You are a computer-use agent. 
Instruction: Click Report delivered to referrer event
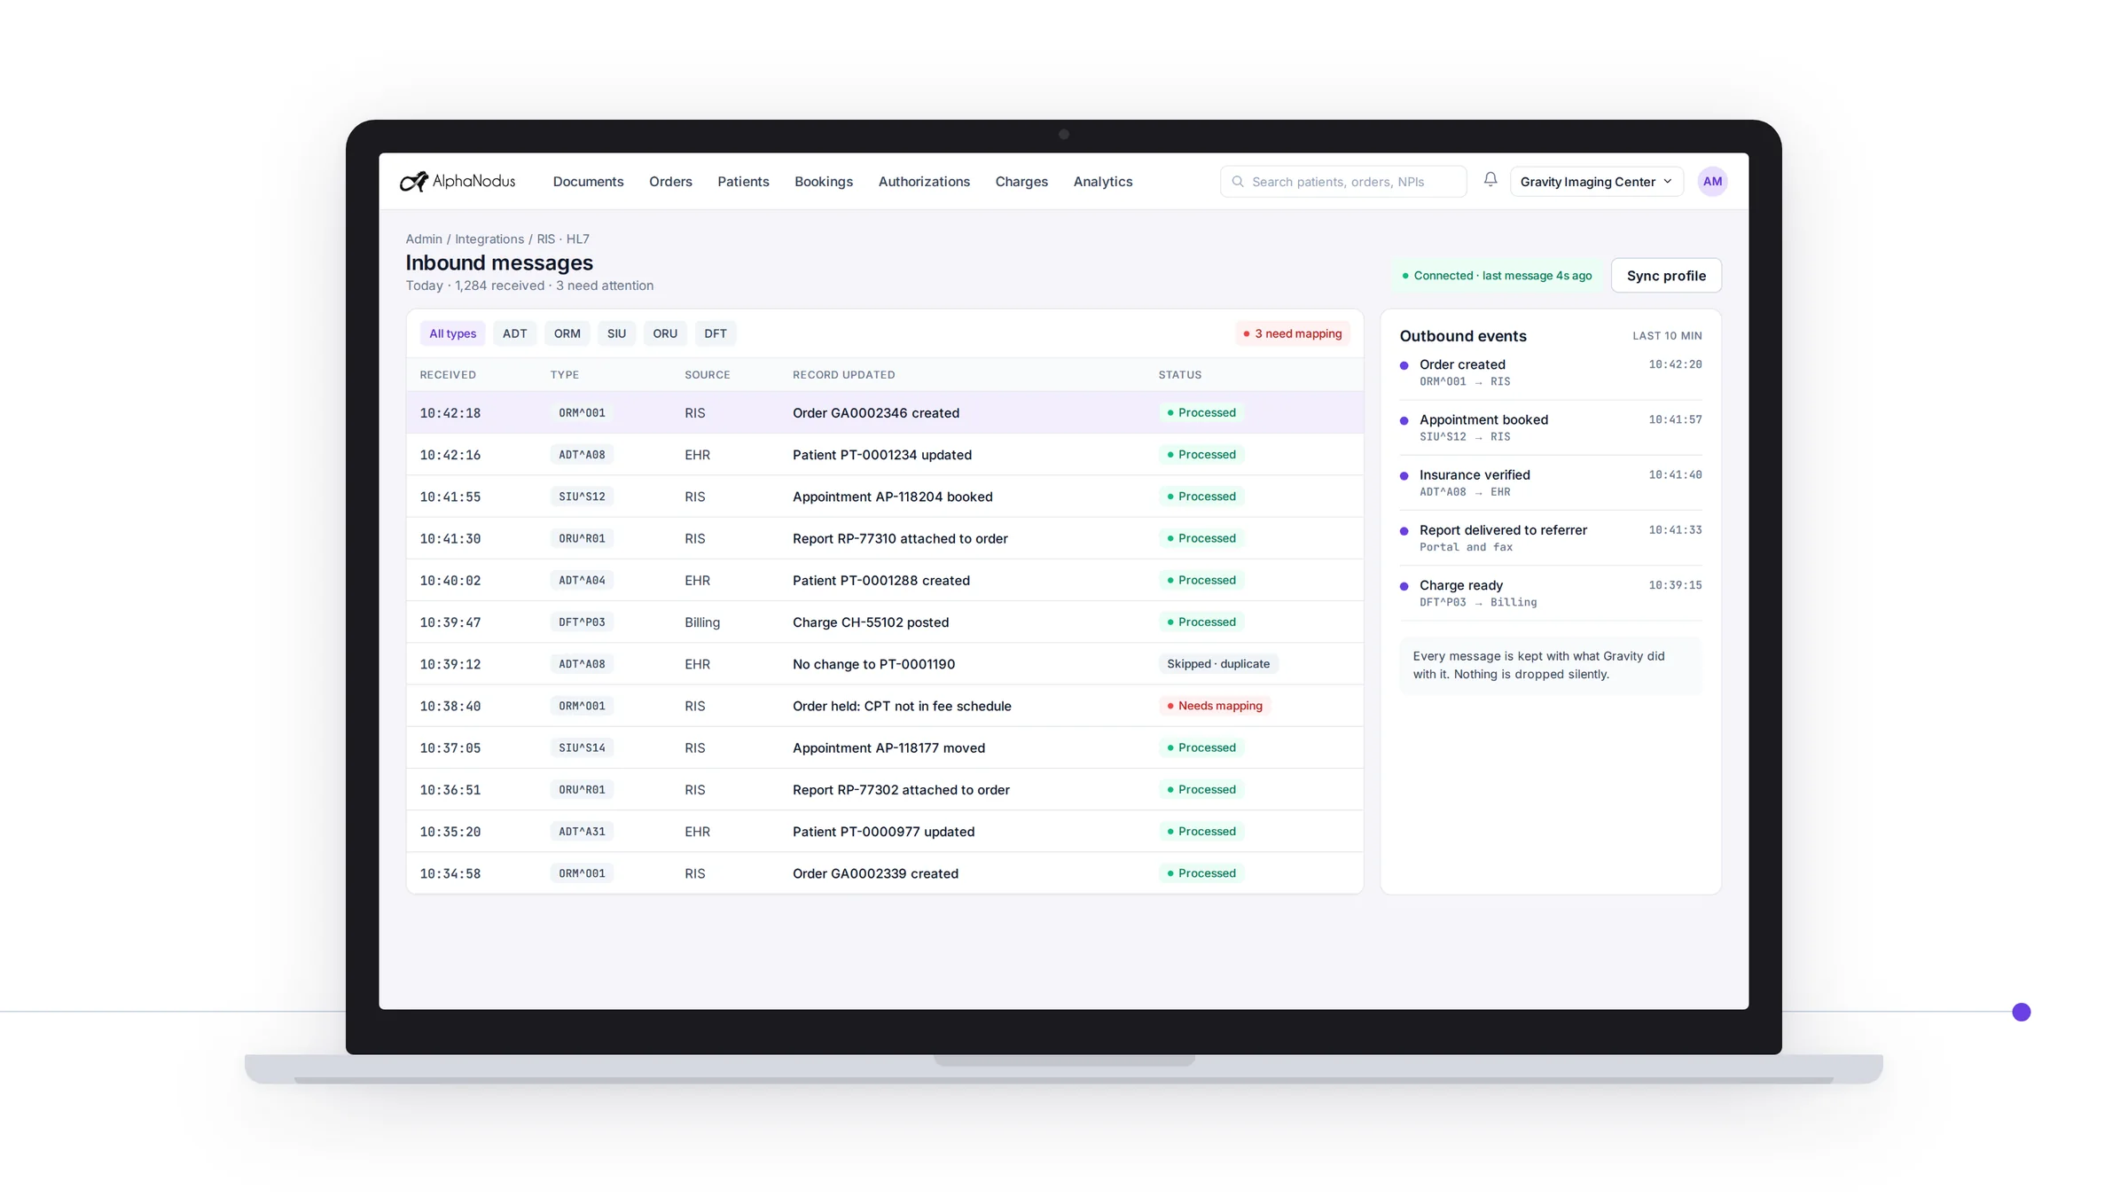[1551, 537]
